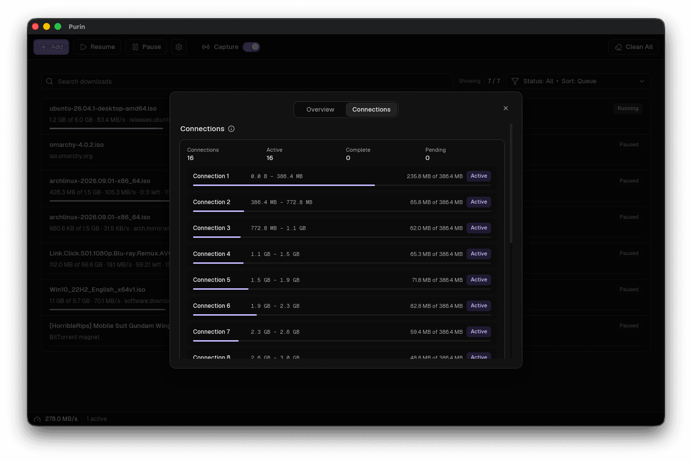
Task: Click the Pause button
Action: 146,47
